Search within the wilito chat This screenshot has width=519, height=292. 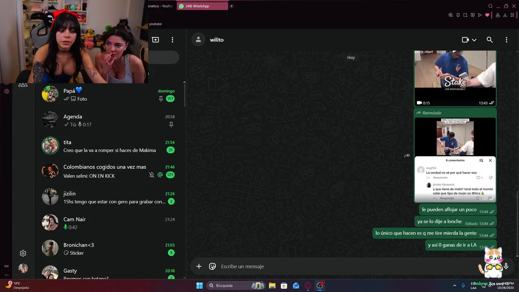(x=489, y=40)
